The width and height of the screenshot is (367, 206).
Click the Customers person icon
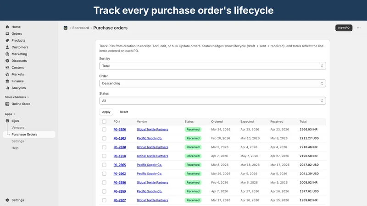[x=7, y=47]
